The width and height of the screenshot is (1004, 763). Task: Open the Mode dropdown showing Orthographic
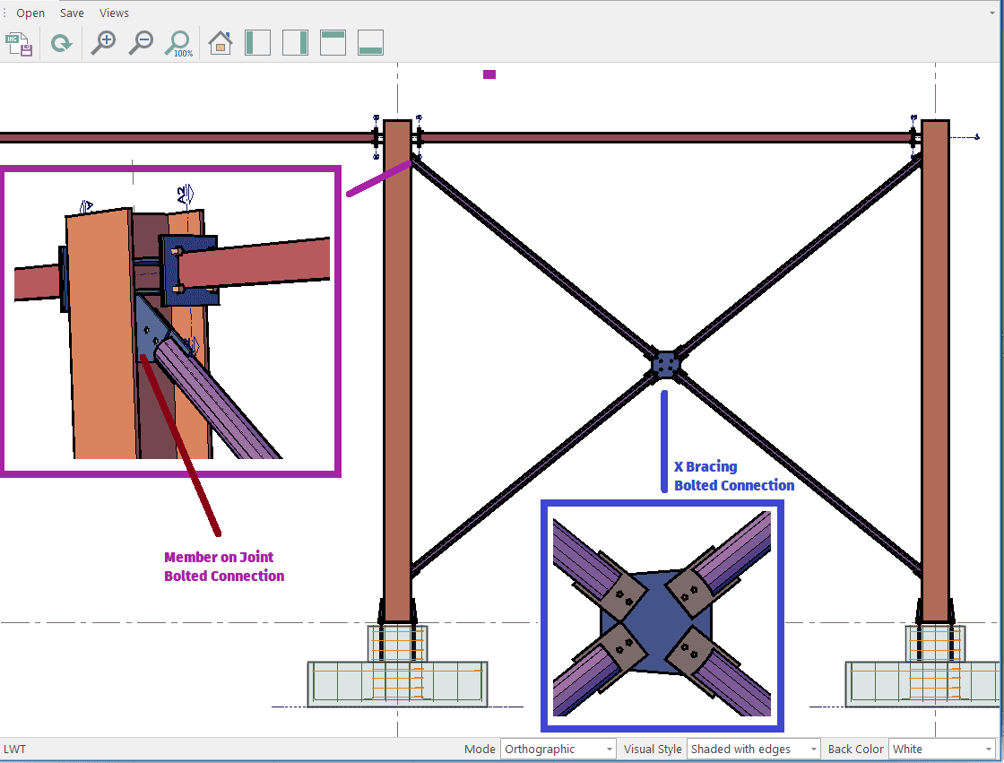(559, 750)
